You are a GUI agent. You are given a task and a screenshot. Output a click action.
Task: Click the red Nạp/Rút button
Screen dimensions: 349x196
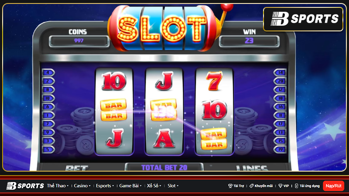[x=333, y=186]
